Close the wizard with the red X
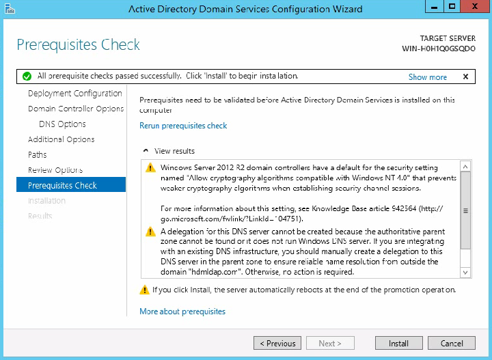Screen dimensions: 492x360 coord(475,7)
